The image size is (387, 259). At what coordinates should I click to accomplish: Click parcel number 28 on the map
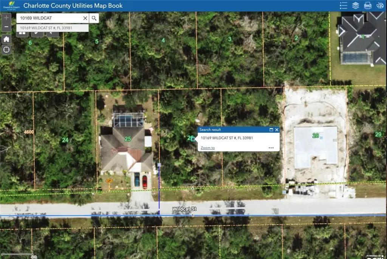[316, 136]
